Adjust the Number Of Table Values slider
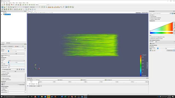This screenshot has width=175, height=98. point(158,48)
